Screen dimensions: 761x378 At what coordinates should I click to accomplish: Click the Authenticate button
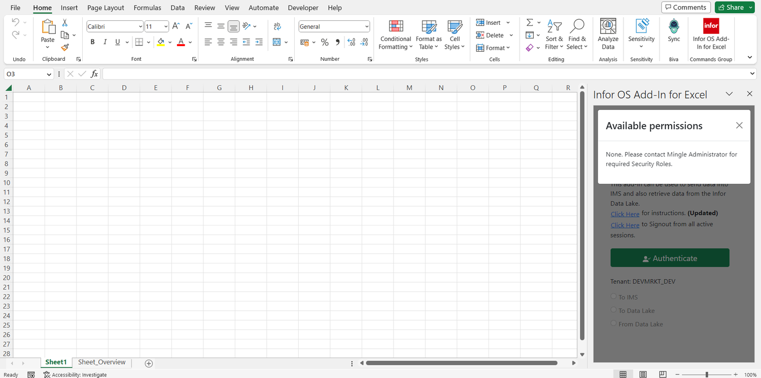(x=670, y=257)
